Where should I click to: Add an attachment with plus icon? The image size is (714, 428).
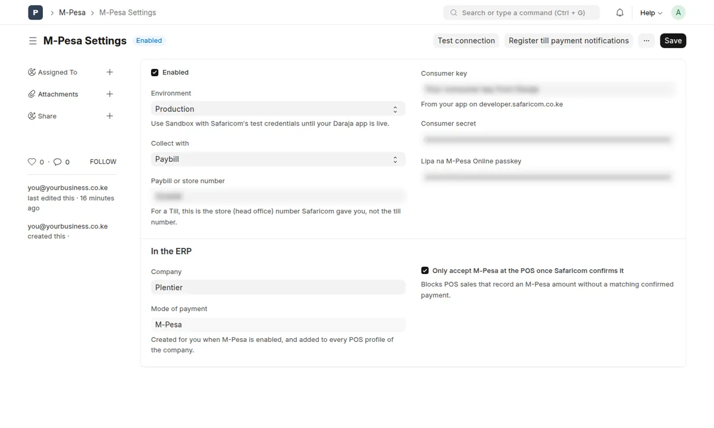tap(109, 94)
